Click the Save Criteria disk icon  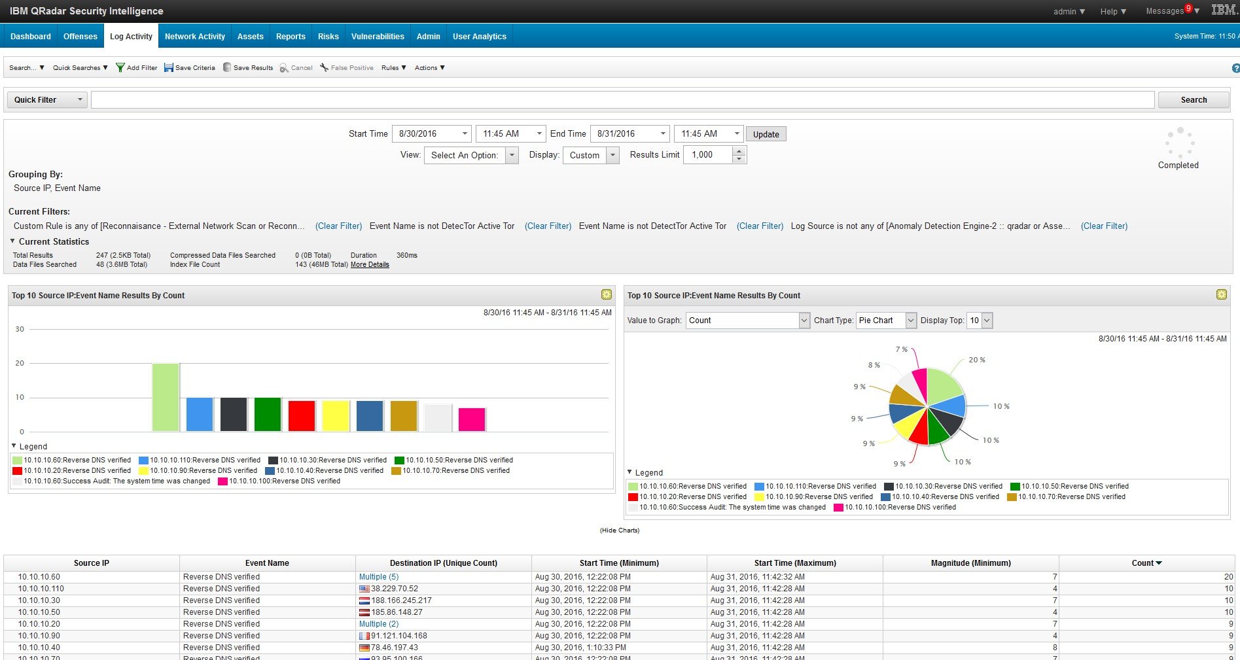point(168,67)
